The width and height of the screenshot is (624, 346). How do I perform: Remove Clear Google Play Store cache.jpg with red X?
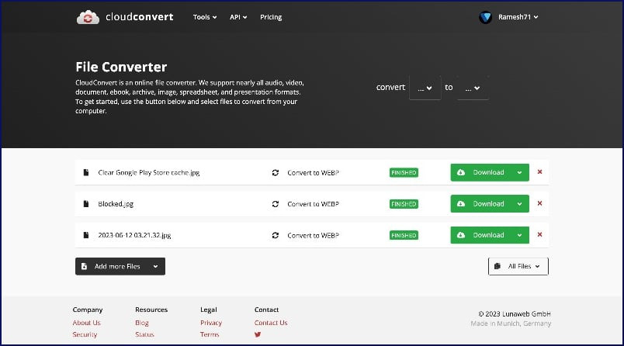coord(539,171)
